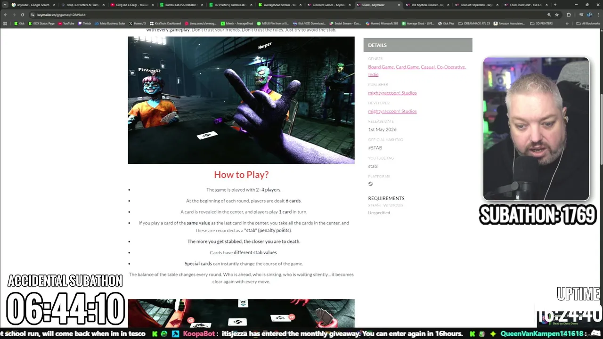Open a new browser tab
This screenshot has height=339, width=603.
pyautogui.click(x=555, y=5)
